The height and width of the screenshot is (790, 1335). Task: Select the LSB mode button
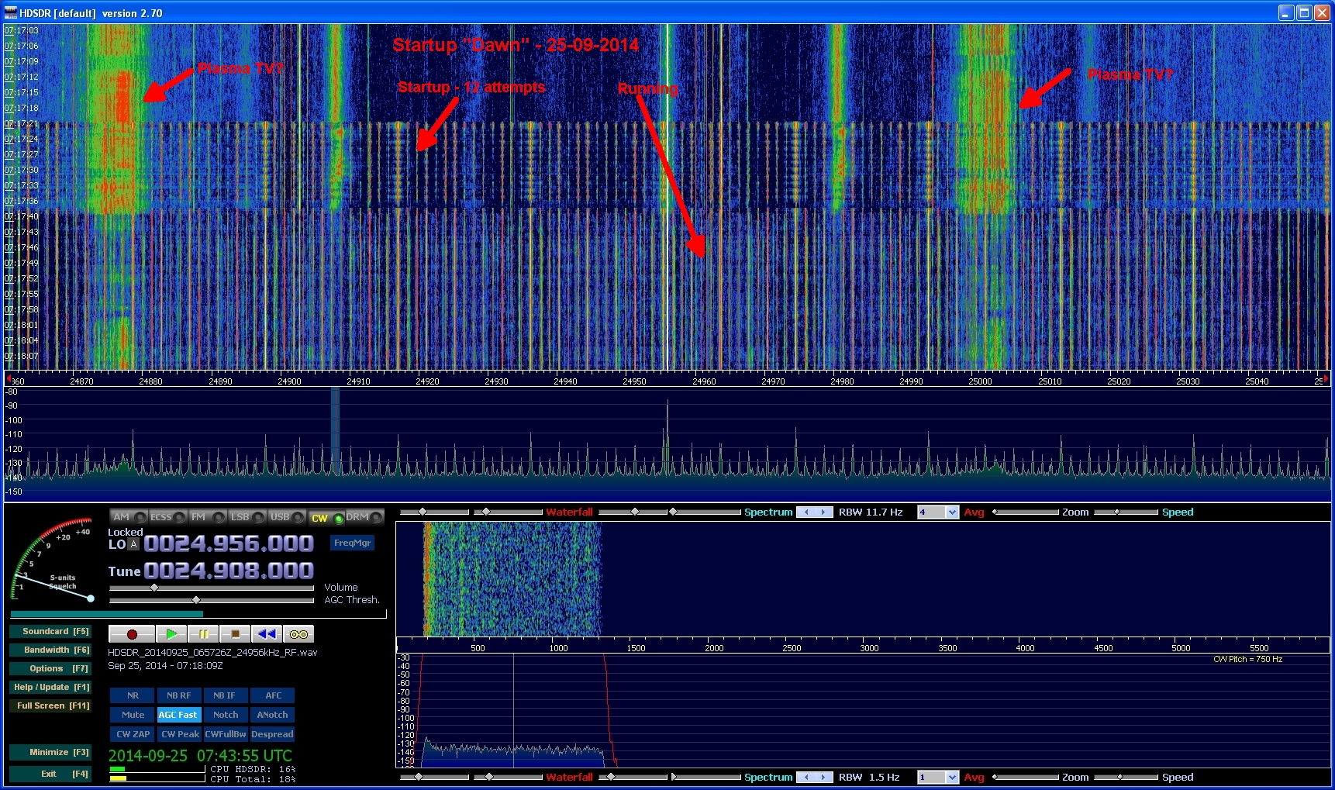click(x=247, y=517)
